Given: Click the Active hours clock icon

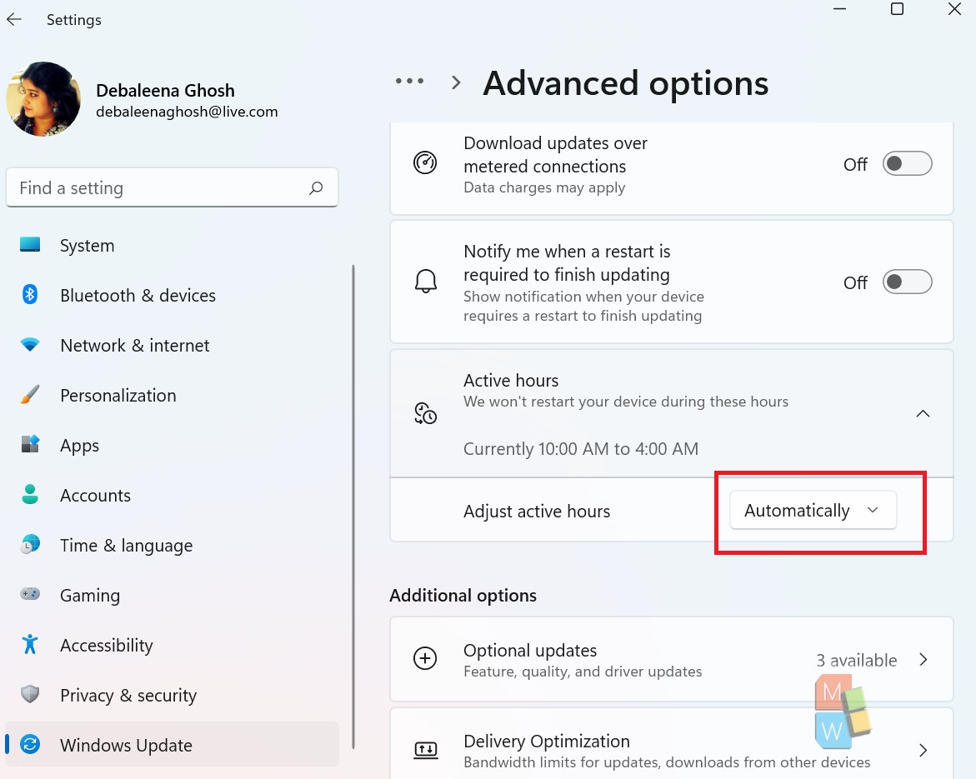Looking at the screenshot, I should click(426, 413).
